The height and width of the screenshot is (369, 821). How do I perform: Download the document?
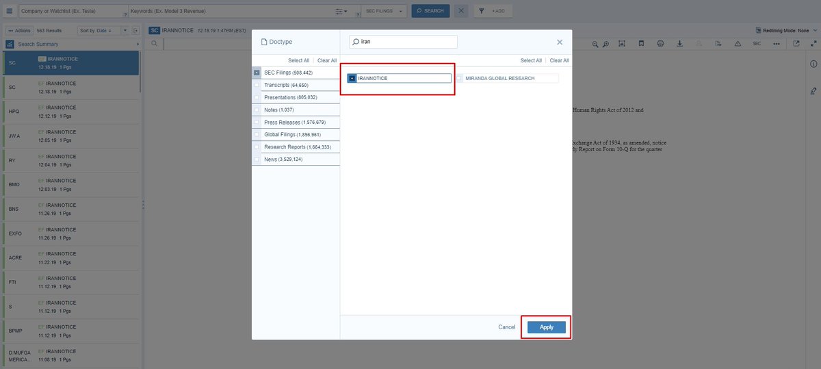[x=679, y=44]
